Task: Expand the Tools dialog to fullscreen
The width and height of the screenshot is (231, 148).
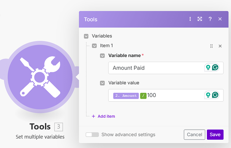Action: [200, 19]
